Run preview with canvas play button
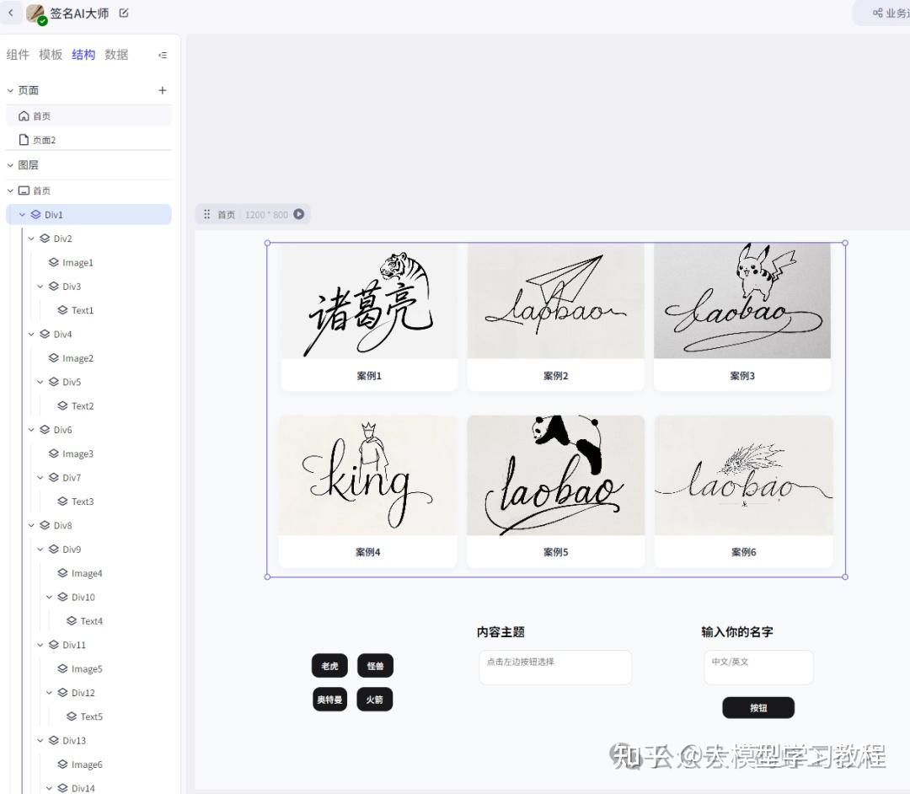The height and width of the screenshot is (794, 910). tap(299, 214)
